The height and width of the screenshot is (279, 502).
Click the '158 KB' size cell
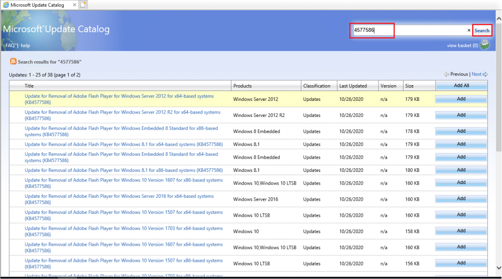pyautogui.click(x=412, y=232)
